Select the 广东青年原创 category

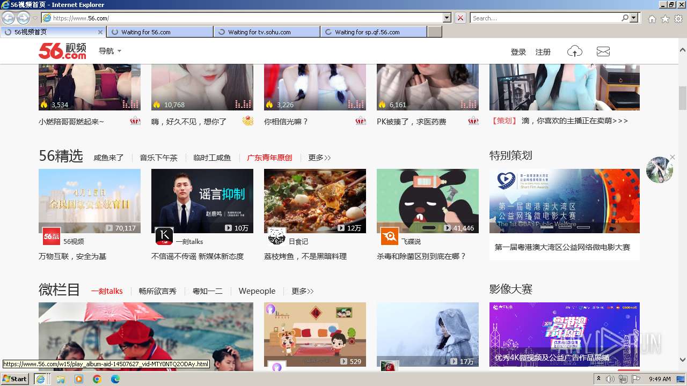269,158
